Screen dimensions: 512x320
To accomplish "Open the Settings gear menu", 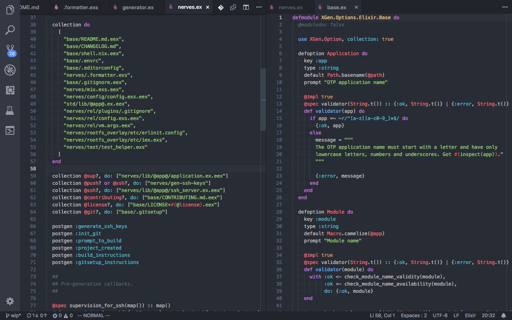I will pos(10,301).
